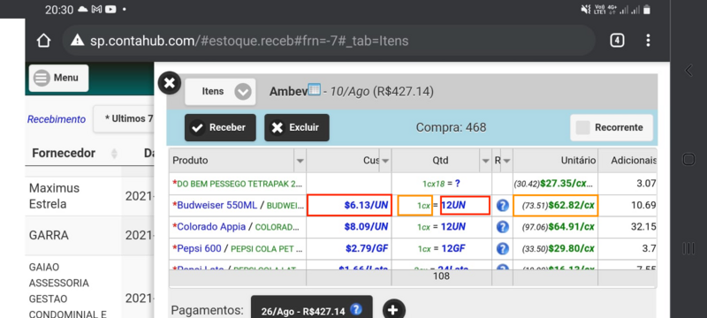707x318 pixels.
Task: Click the help icon on Pepsi 600 row
Action: point(502,248)
